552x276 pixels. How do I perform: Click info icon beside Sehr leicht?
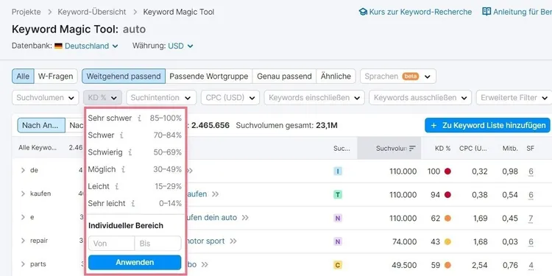133,203
